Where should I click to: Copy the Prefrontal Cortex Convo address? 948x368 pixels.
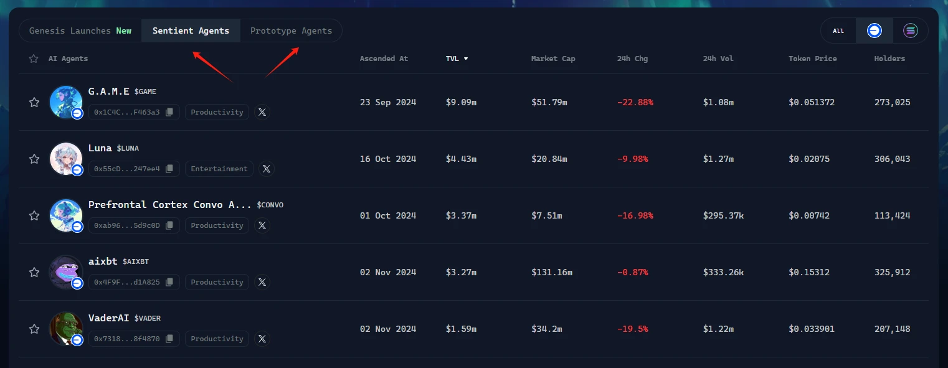(x=169, y=225)
